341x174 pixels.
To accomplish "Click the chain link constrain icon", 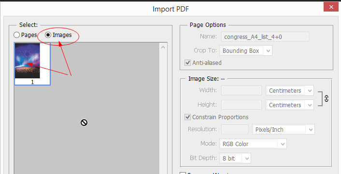I will coord(326,99).
